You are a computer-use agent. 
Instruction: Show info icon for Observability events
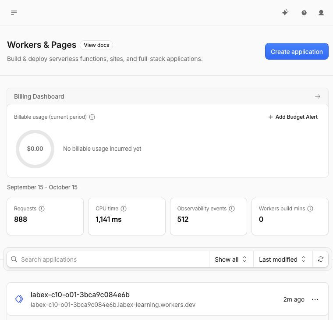pyautogui.click(x=232, y=209)
